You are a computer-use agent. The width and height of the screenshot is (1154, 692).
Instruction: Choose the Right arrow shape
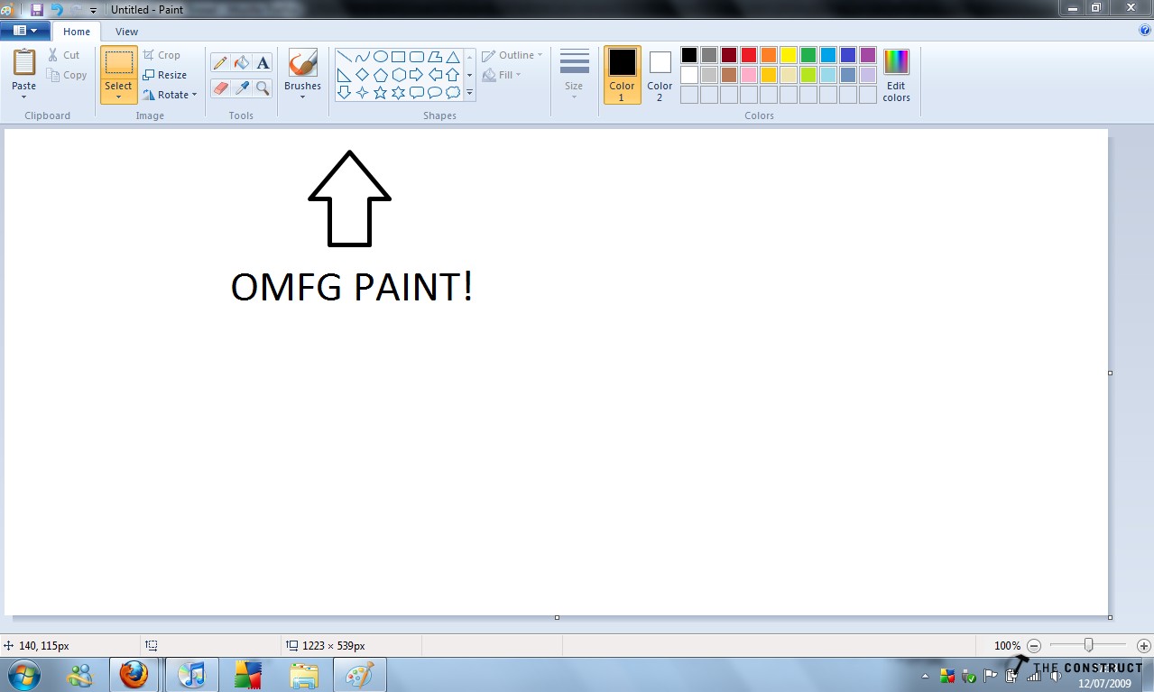click(416, 75)
